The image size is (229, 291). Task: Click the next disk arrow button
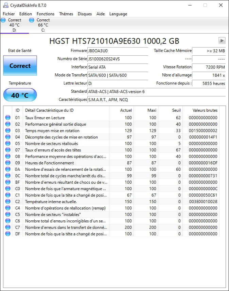click(222, 41)
